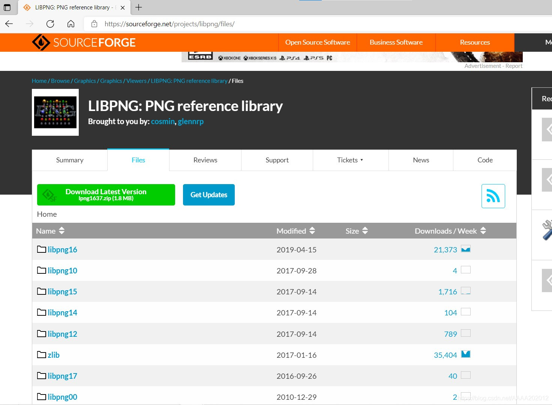Image resolution: width=552 pixels, height=405 pixels.
Task: Click libpng12 folder icon
Action: point(42,334)
